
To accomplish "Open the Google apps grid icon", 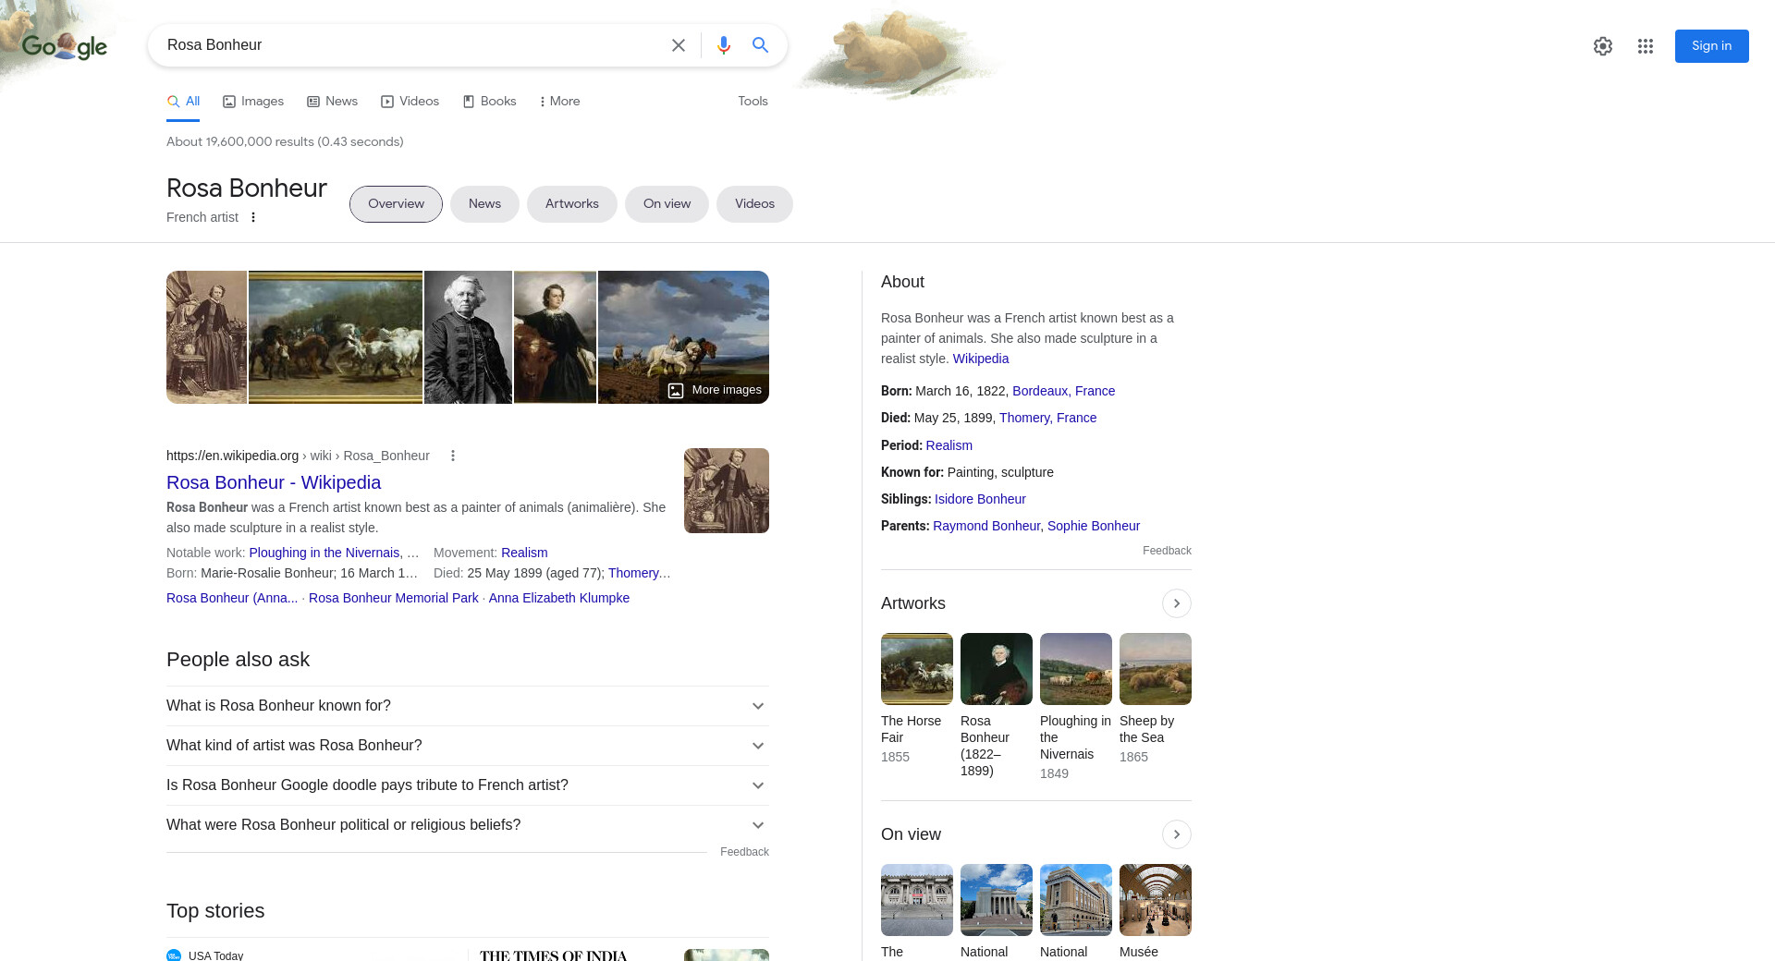I will 1645,46.
